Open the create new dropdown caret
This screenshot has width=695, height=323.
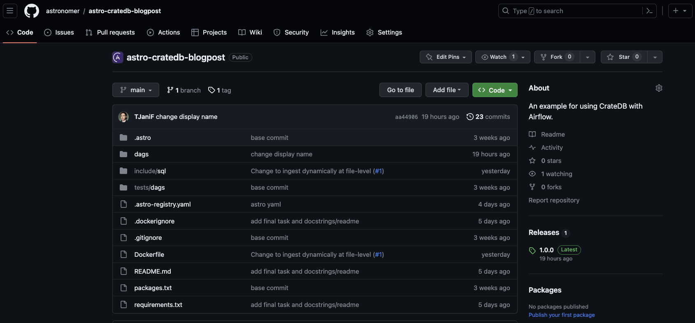pyautogui.click(x=685, y=11)
